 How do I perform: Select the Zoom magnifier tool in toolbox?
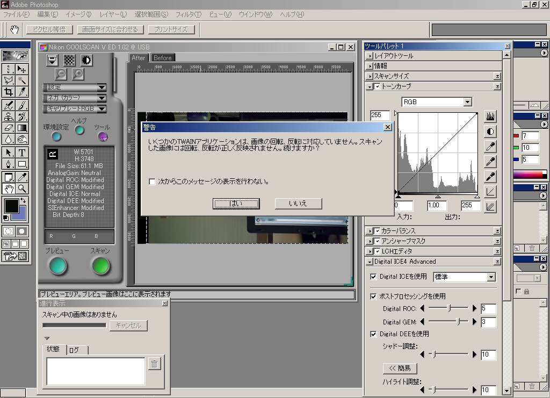[23, 189]
